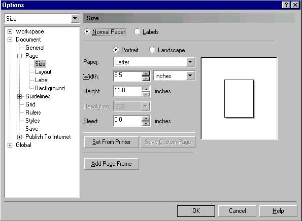Screen dimensions: 302x221
Task: Increase Width using the up spinner arrow
Action: pos(146,74)
